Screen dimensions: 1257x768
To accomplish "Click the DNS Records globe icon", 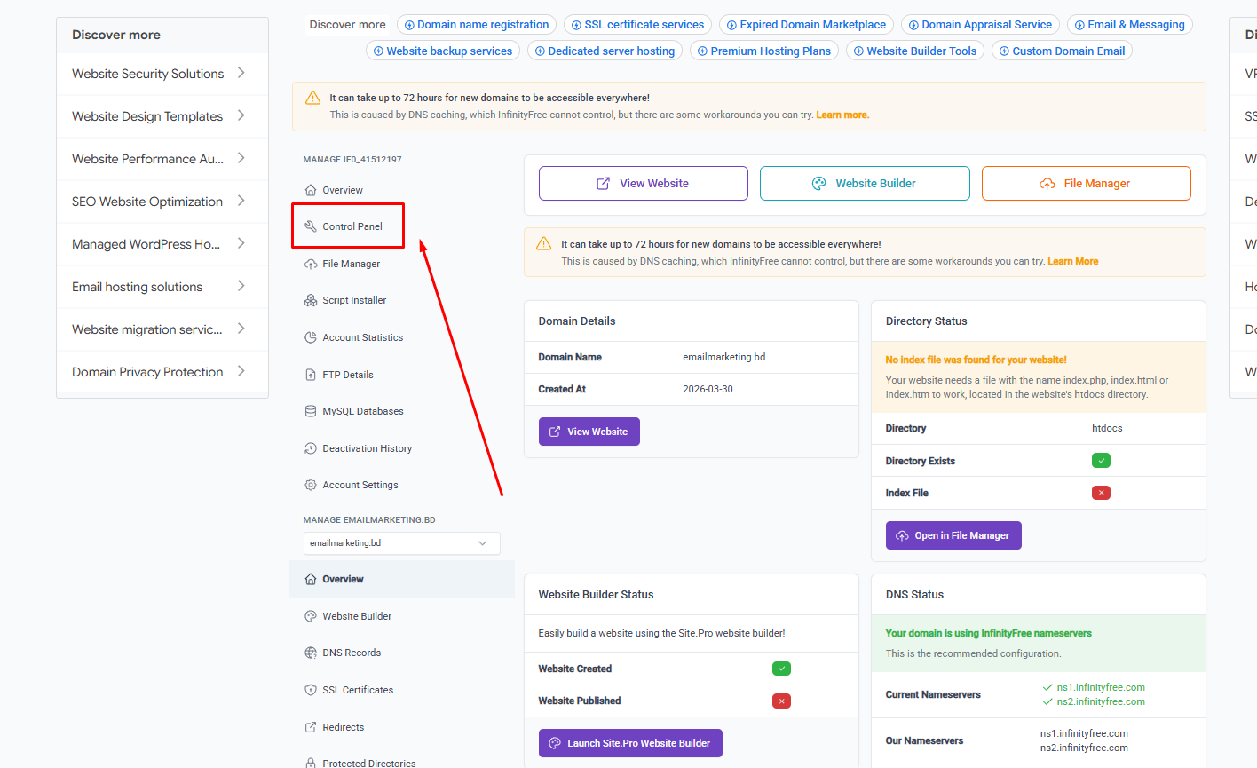I will pyautogui.click(x=311, y=653).
